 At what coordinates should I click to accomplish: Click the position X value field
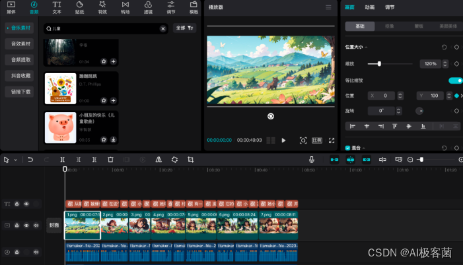point(381,96)
